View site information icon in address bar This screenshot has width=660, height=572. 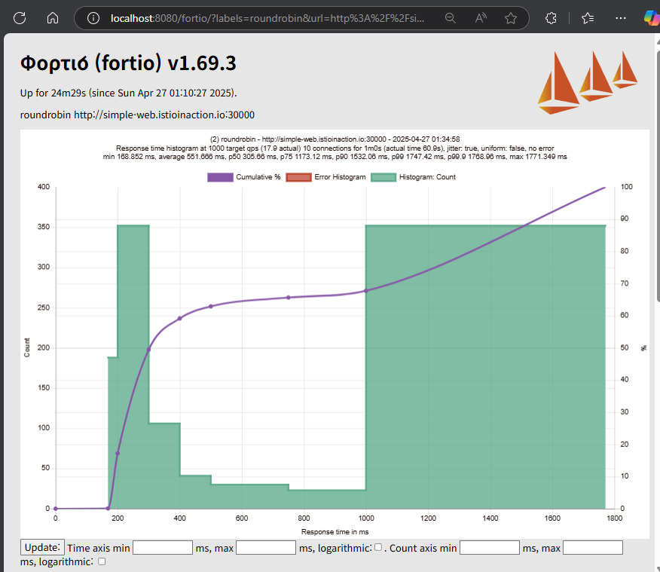tap(93, 18)
